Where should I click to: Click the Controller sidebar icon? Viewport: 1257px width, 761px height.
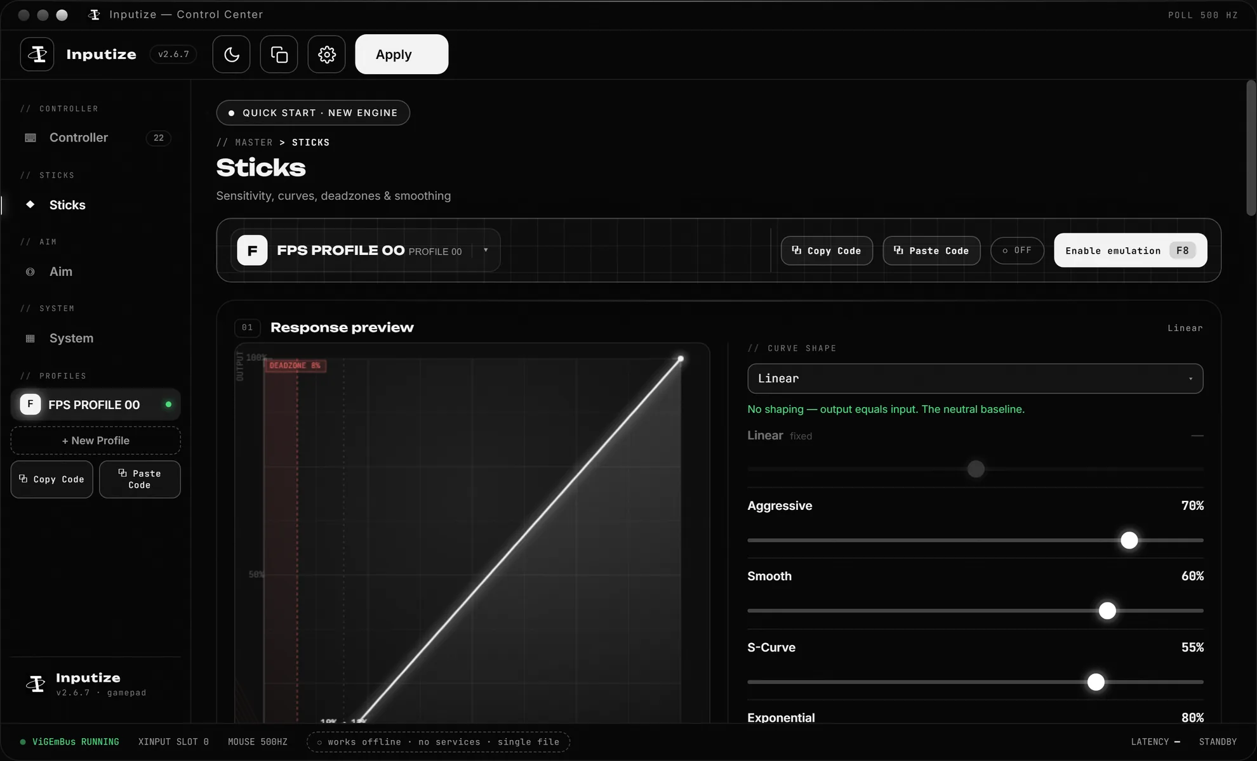(30, 138)
